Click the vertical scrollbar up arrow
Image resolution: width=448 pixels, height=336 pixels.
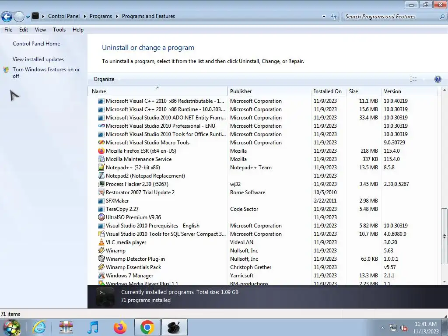pos(444,90)
